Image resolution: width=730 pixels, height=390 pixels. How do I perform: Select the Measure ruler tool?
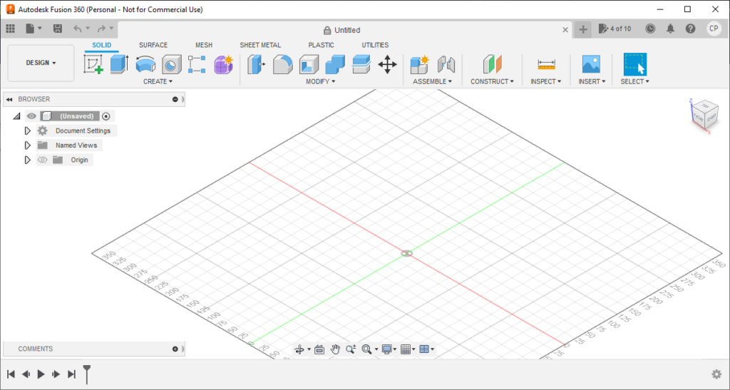547,65
